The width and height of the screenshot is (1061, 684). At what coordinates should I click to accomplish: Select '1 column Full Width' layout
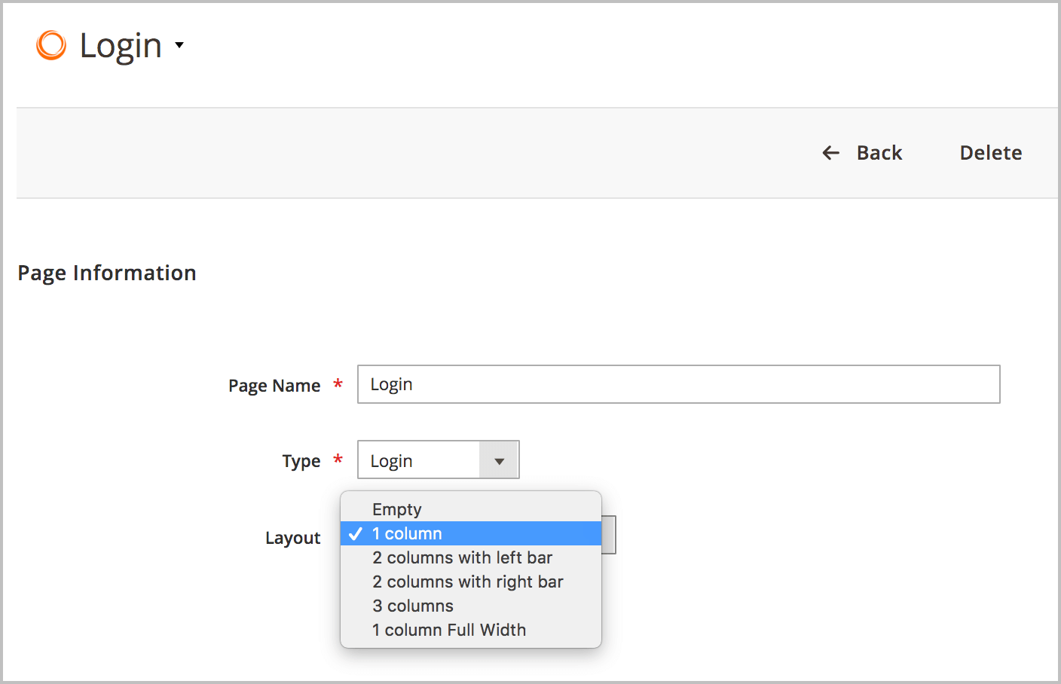coord(449,630)
